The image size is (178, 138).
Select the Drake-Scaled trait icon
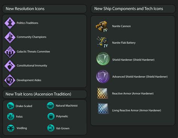[x=11, y=106]
